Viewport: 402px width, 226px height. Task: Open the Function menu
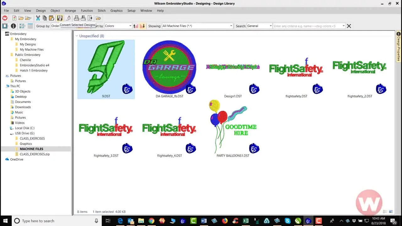(x=87, y=11)
